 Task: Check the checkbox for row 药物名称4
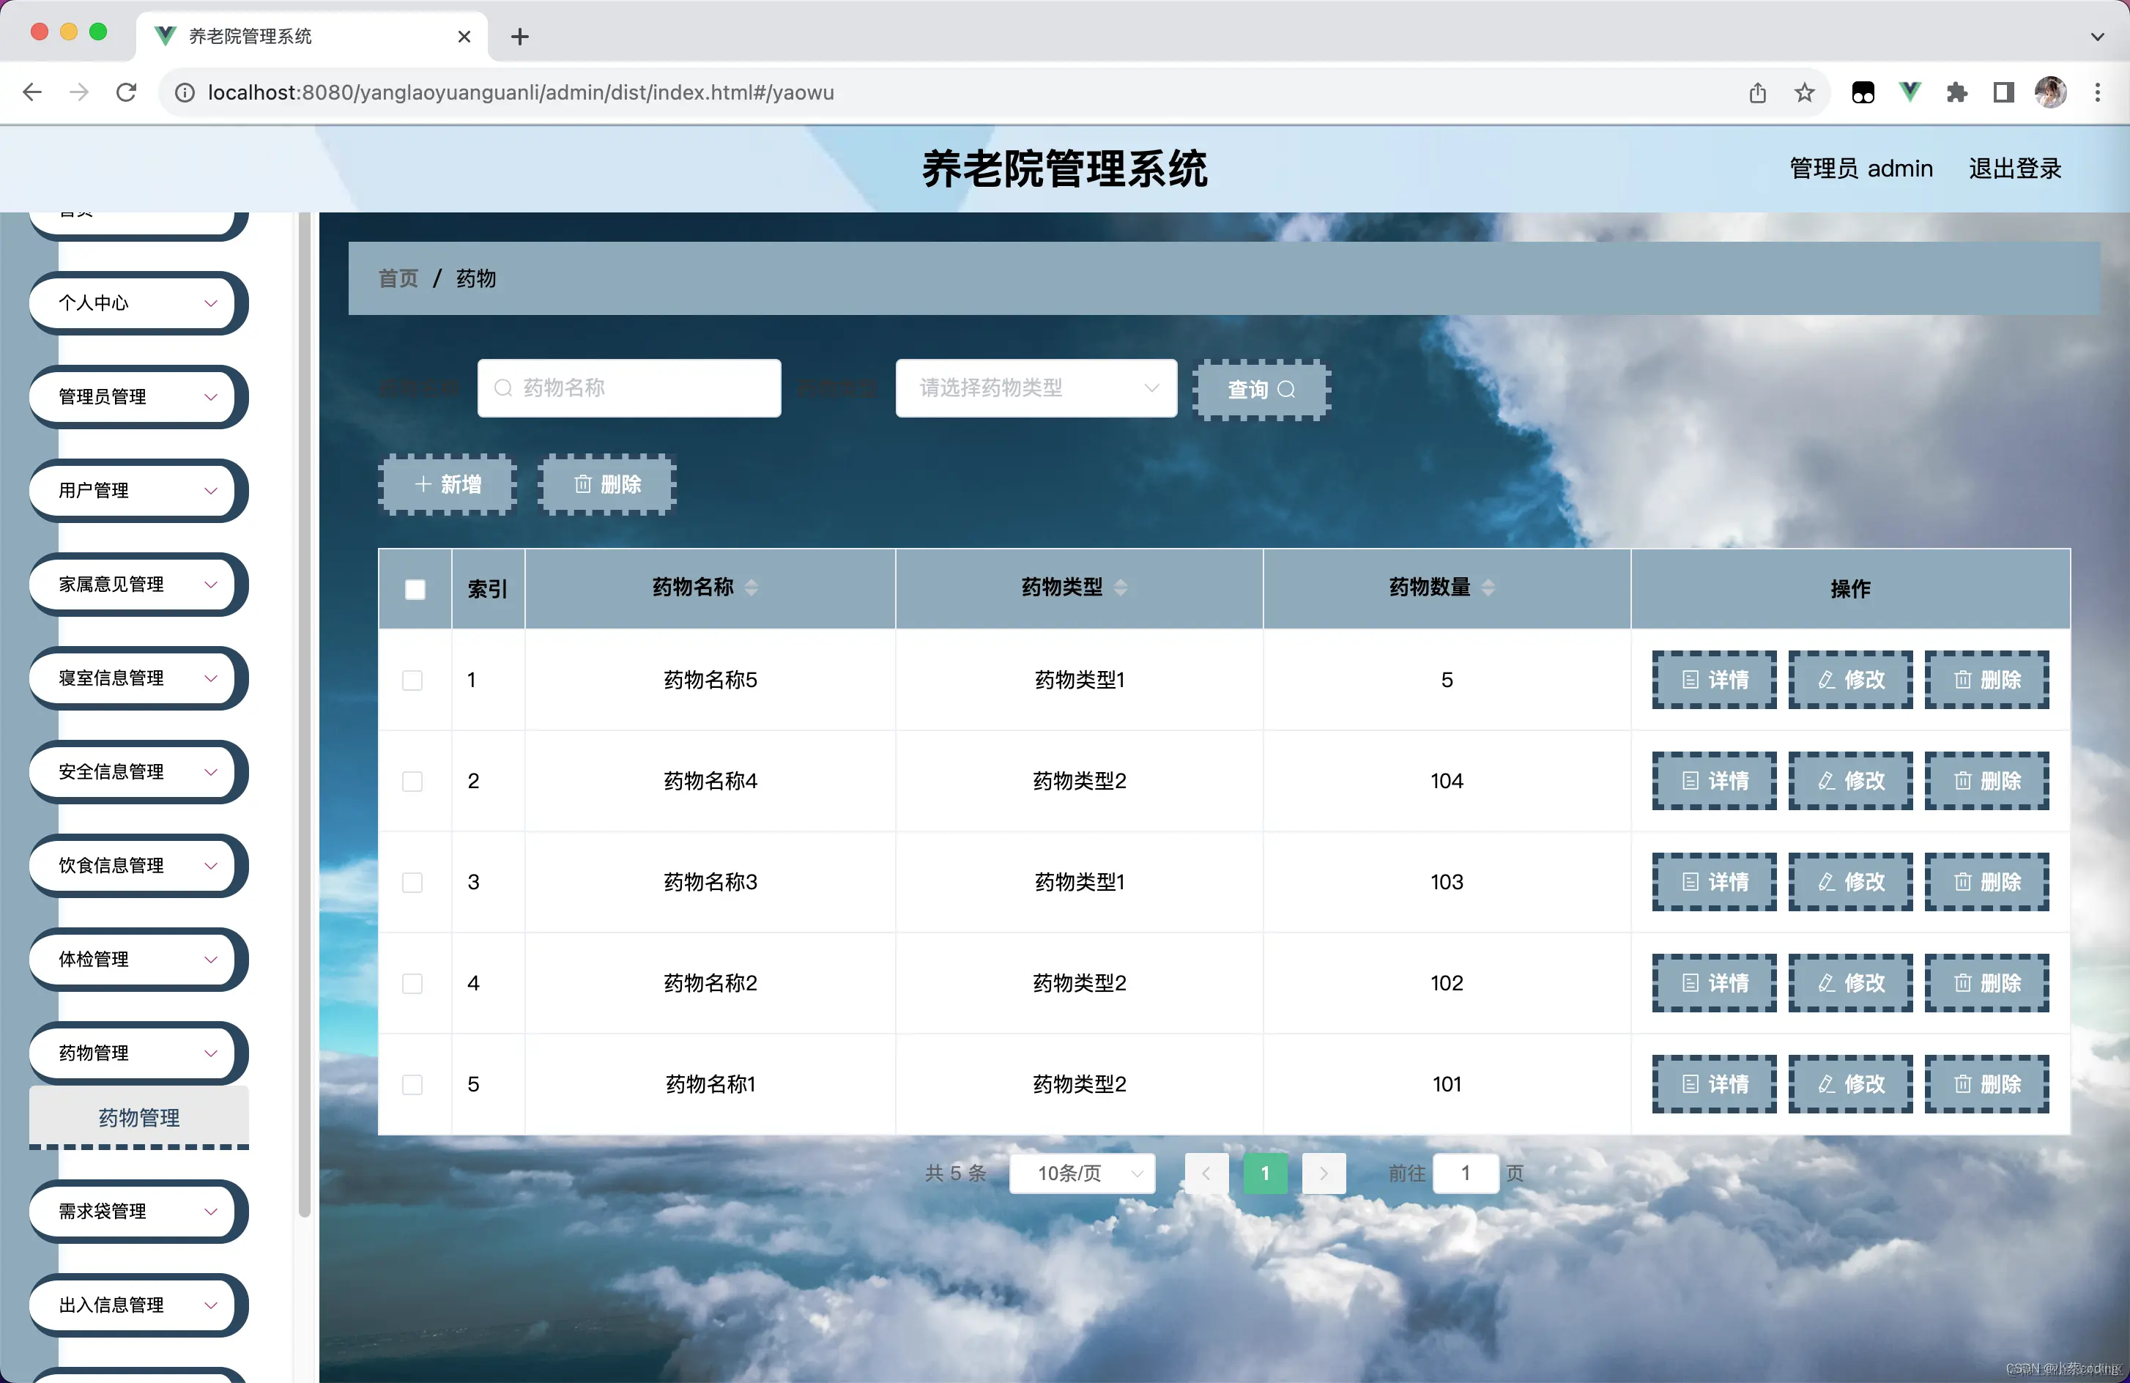412,781
